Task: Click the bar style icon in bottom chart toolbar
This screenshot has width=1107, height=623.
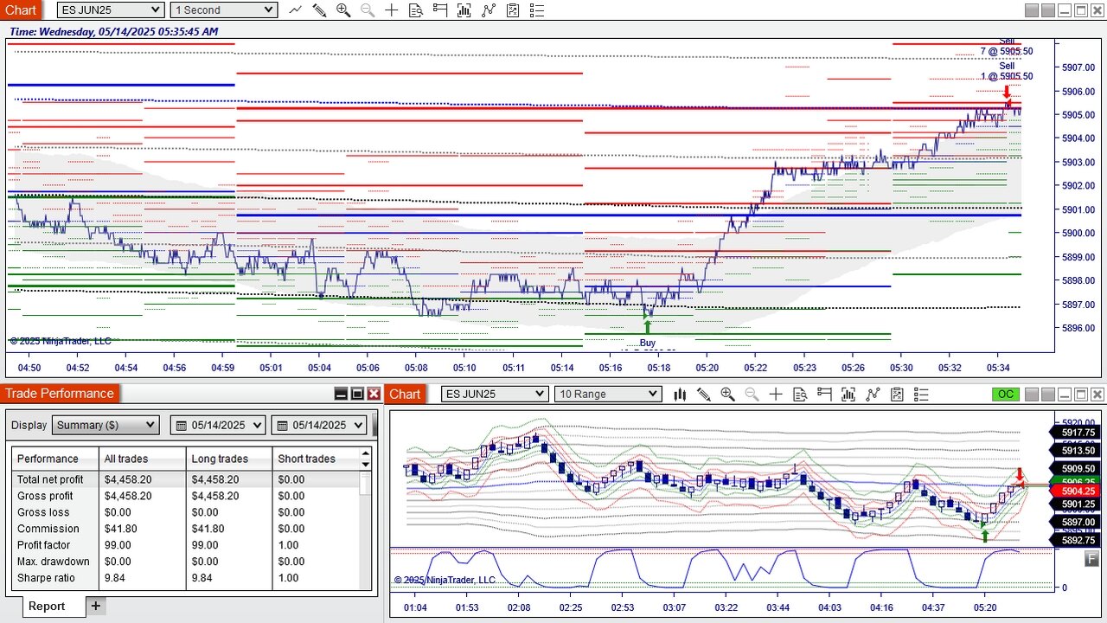Action: point(680,395)
